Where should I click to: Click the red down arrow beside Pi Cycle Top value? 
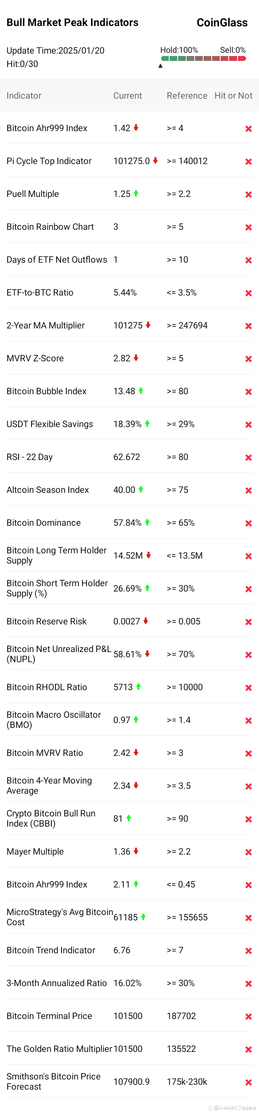pyautogui.click(x=155, y=160)
